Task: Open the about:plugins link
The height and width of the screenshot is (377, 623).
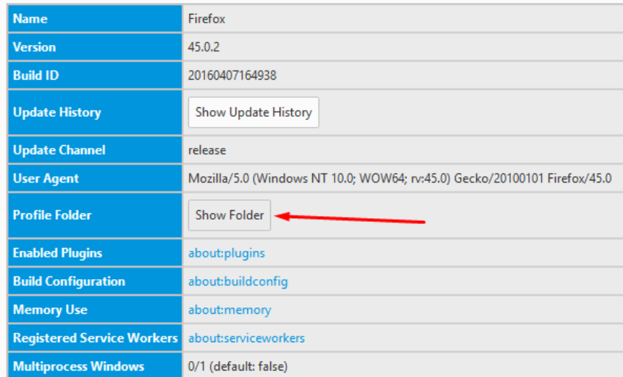Action: pyautogui.click(x=227, y=253)
